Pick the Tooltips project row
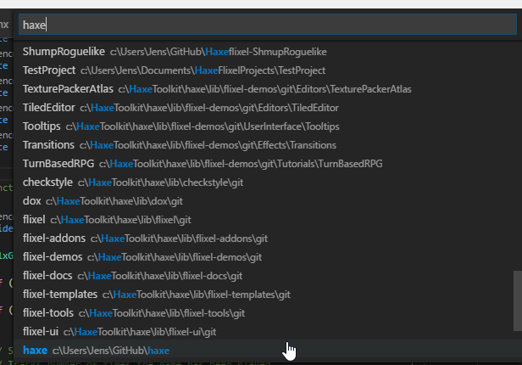This screenshot has width=522, height=365. [268, 126]
